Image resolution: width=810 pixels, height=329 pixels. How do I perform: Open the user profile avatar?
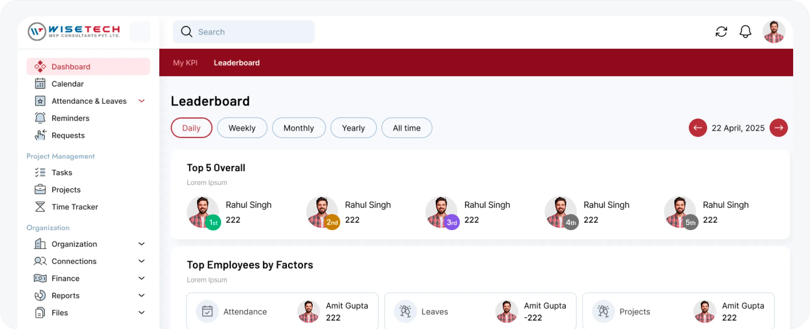point(774,32)
